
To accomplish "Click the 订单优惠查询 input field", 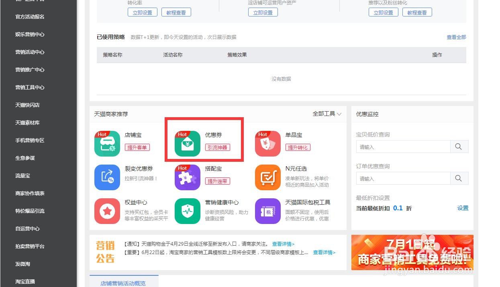I will pos(403,178).
